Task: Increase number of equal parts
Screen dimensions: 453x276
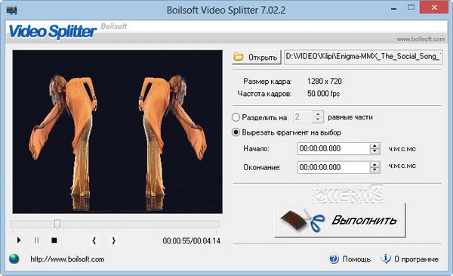Action: (x=318, y=114)
